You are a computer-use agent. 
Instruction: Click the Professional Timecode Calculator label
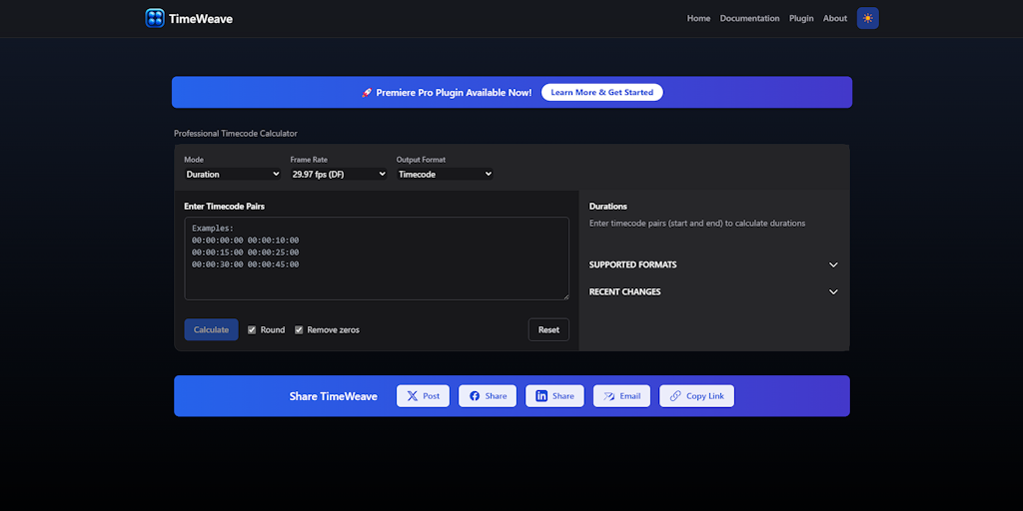click(236, 133)
